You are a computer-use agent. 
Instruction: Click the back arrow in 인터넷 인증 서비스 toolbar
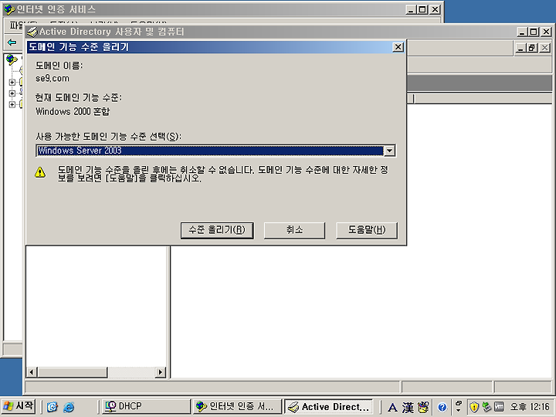click(x=12, y=42)
